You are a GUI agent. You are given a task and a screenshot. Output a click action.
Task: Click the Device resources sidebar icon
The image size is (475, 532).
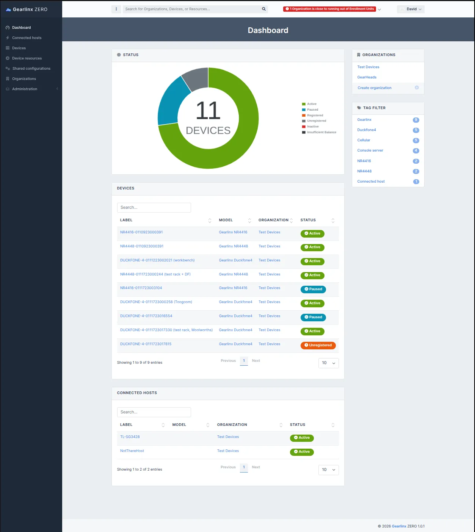pyautogui.click(x=8, y=58)
